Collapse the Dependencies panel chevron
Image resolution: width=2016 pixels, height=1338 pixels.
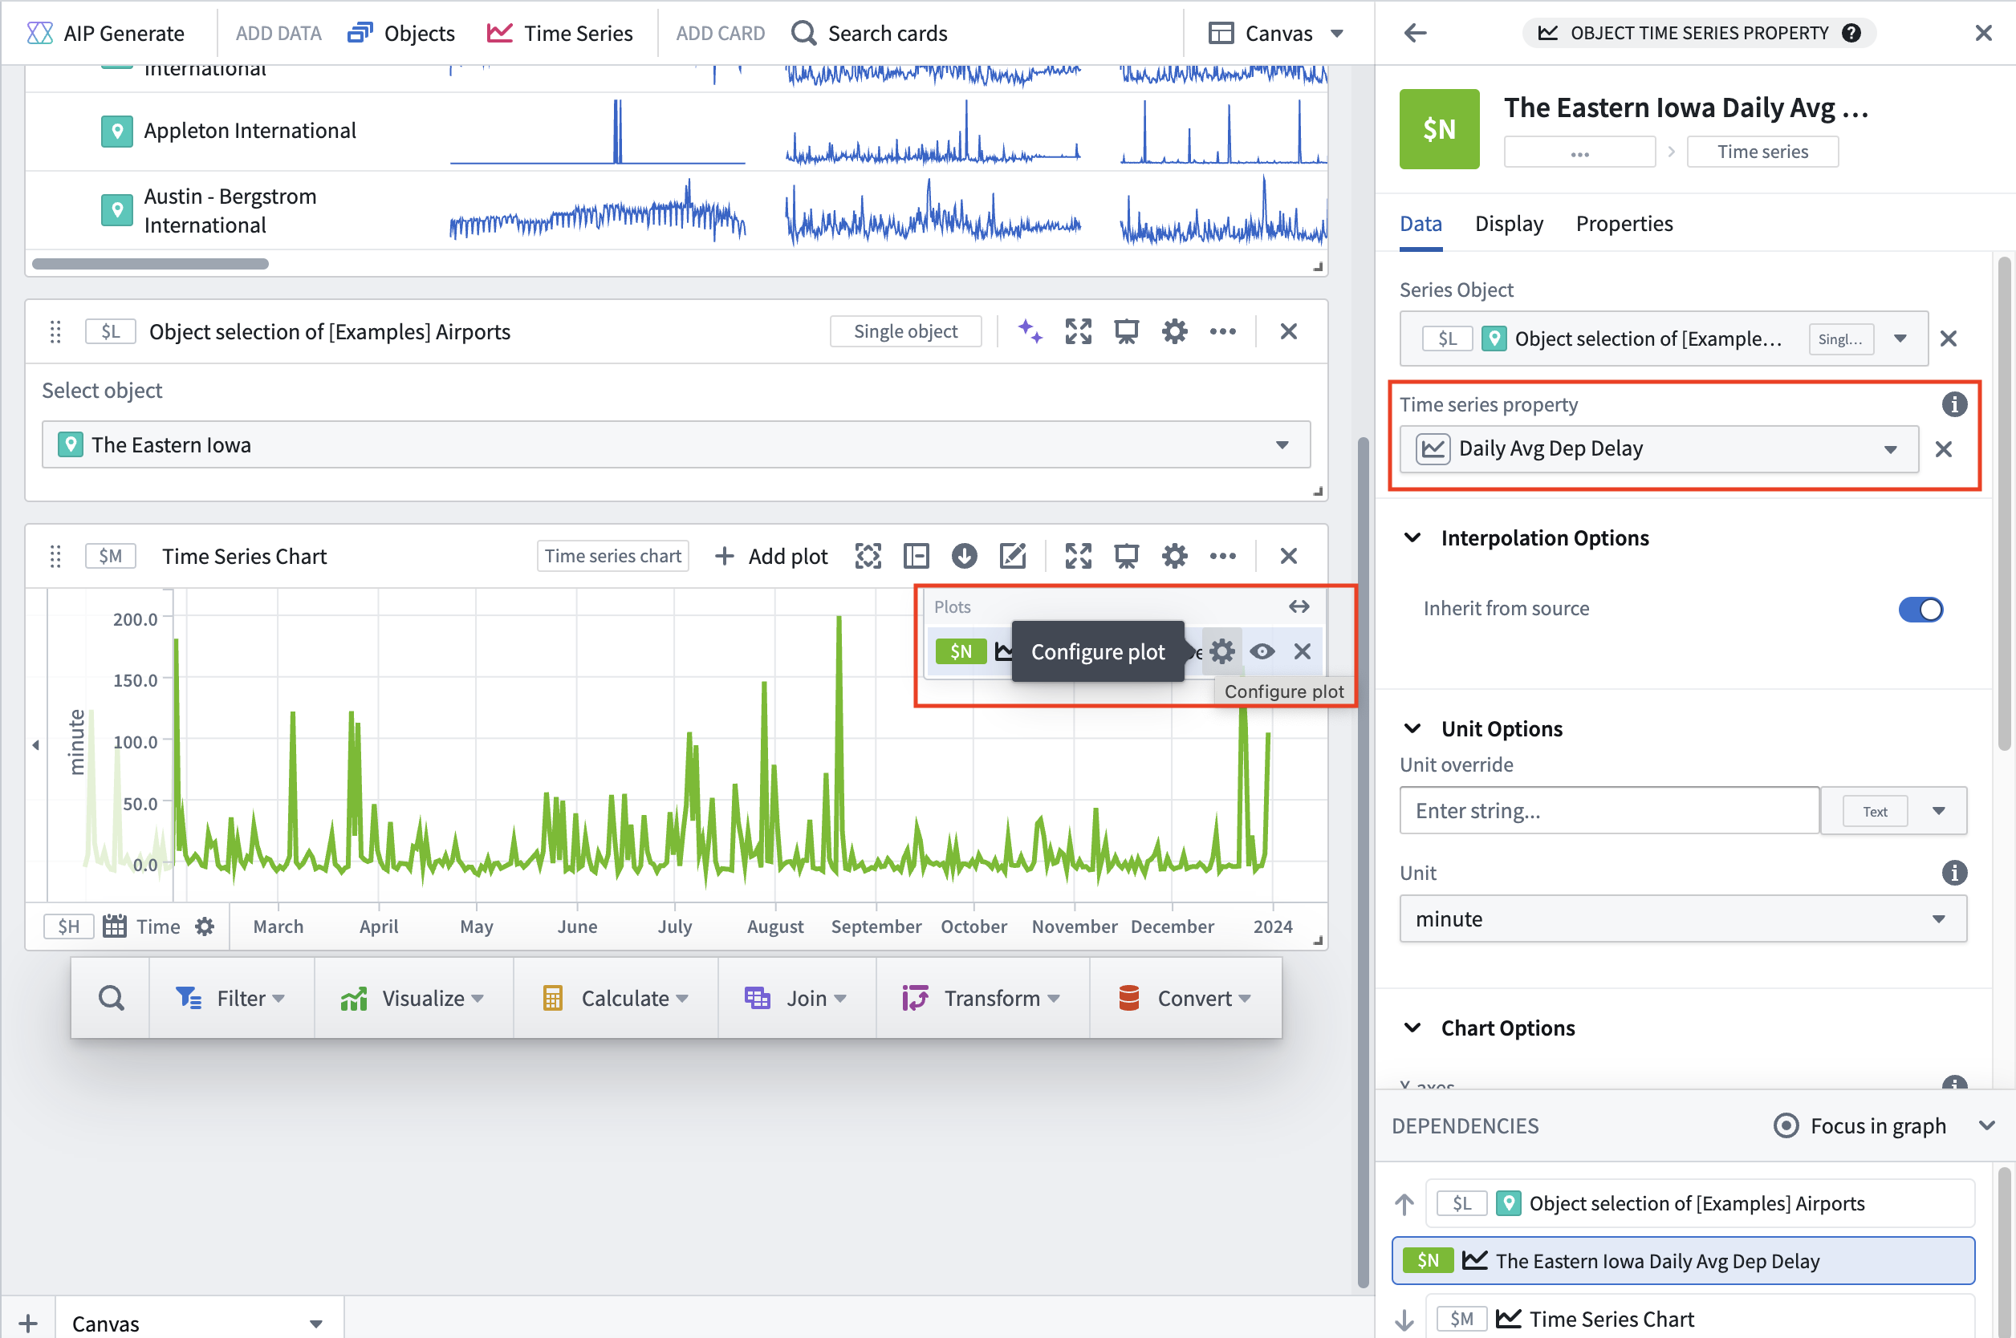tap(1987, 1126)
